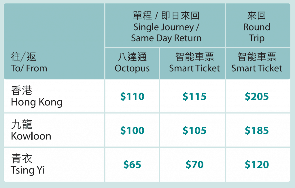Click the 'To/ From' header label
This screenshot has height=188, width=295.
coord(29,69)
